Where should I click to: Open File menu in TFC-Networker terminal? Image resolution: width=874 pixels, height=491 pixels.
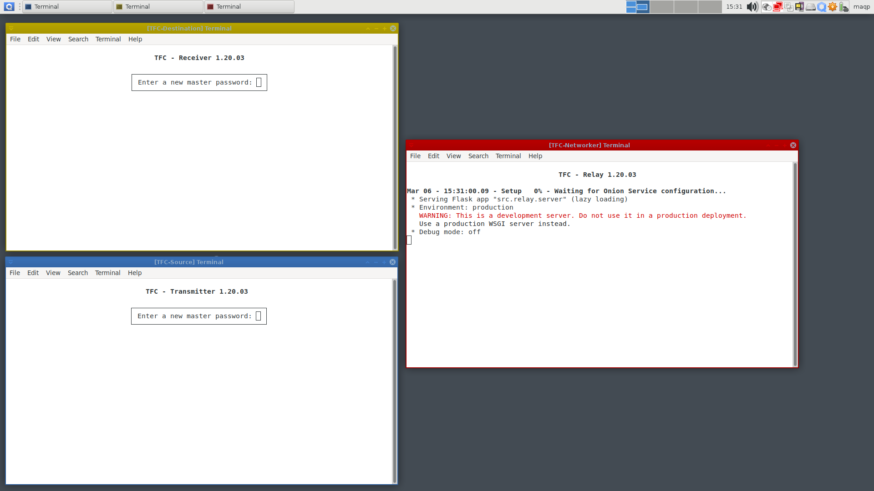point(416,156)
